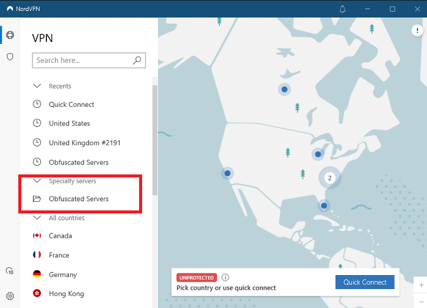Click the exclamation alert icon on map
This screenshot has width=427, height=308.
click(x=417, y=30)
